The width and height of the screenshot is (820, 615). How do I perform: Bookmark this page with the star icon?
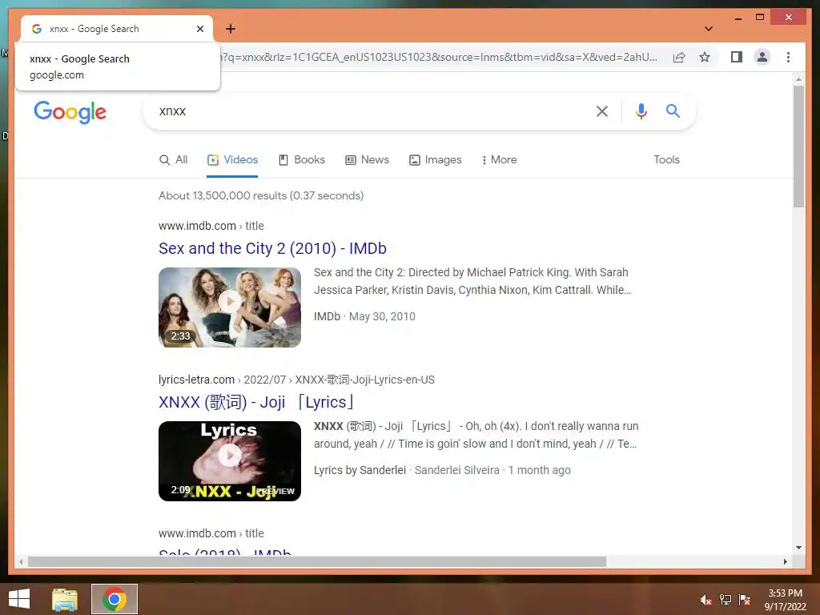click(x=705, y=57)
